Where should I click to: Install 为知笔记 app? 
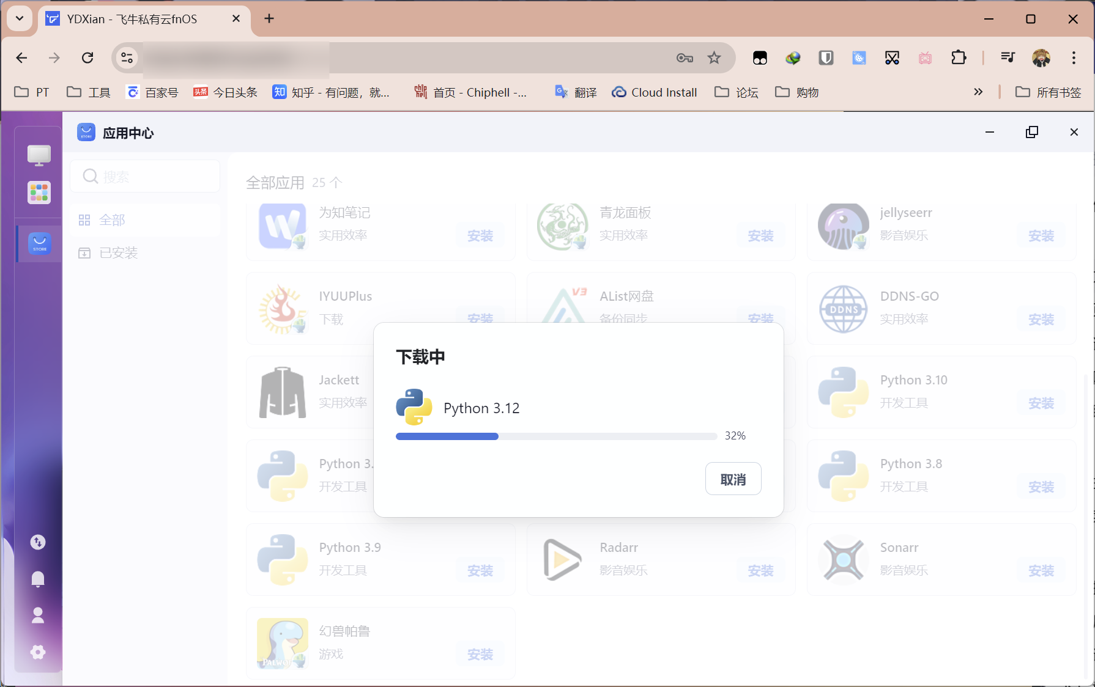point(480,236)
